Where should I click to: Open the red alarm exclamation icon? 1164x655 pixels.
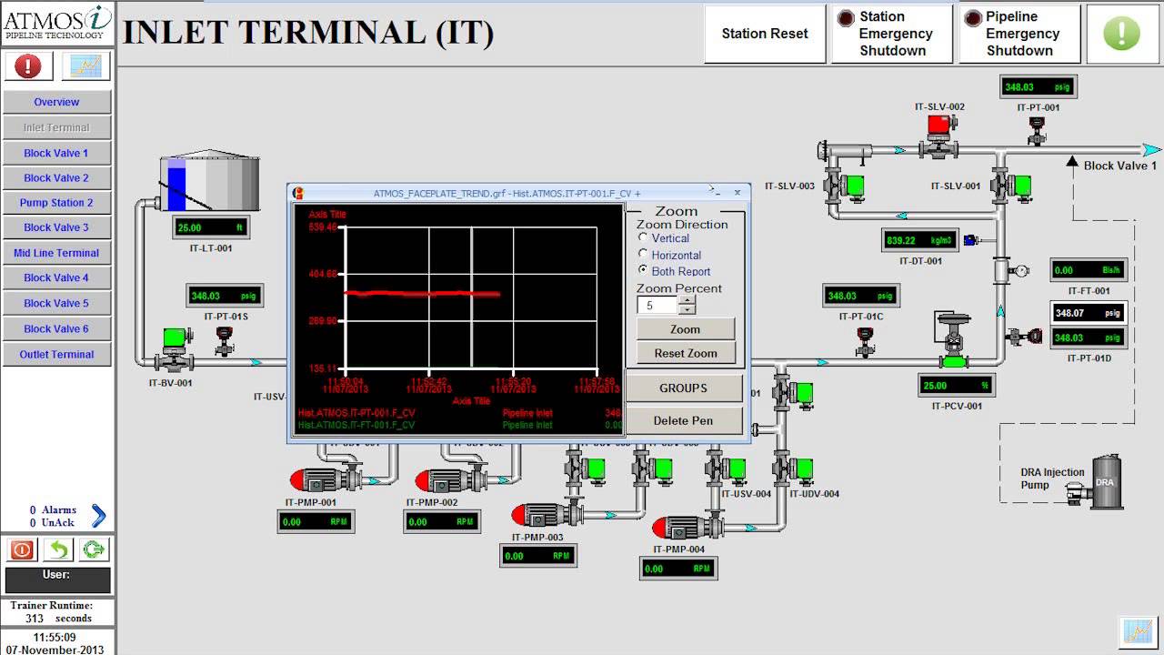tap(28, 65)
